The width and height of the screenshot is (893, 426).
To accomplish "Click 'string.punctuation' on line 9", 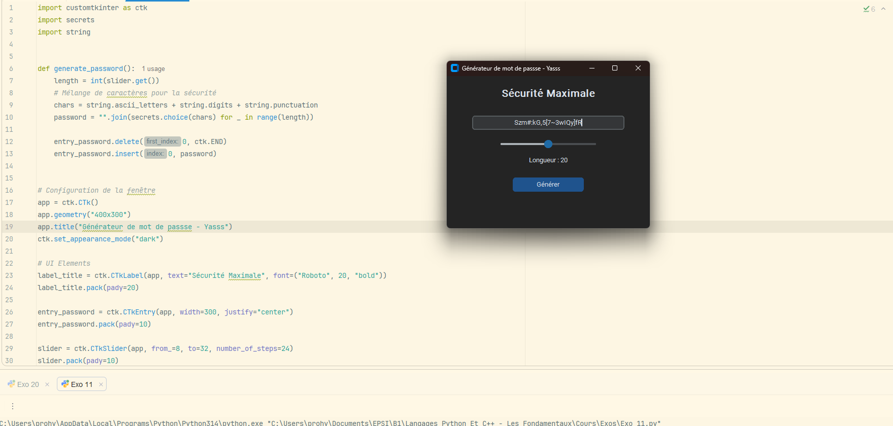I will (281, 105).
